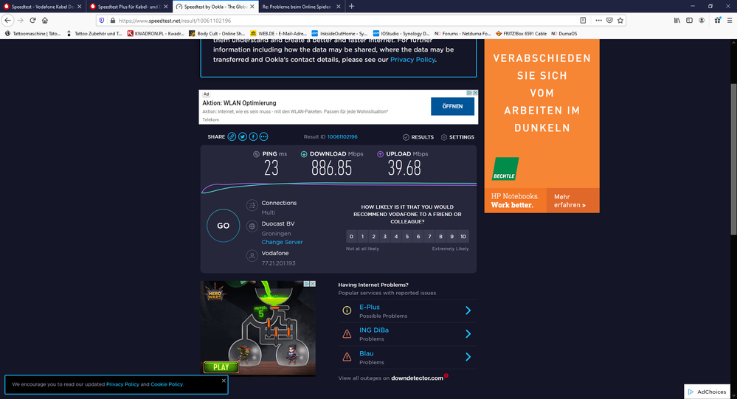Switch to Probleme beim Online Spielen tab
Viewport: 737px width, 399px height.
tap(301, 7)
